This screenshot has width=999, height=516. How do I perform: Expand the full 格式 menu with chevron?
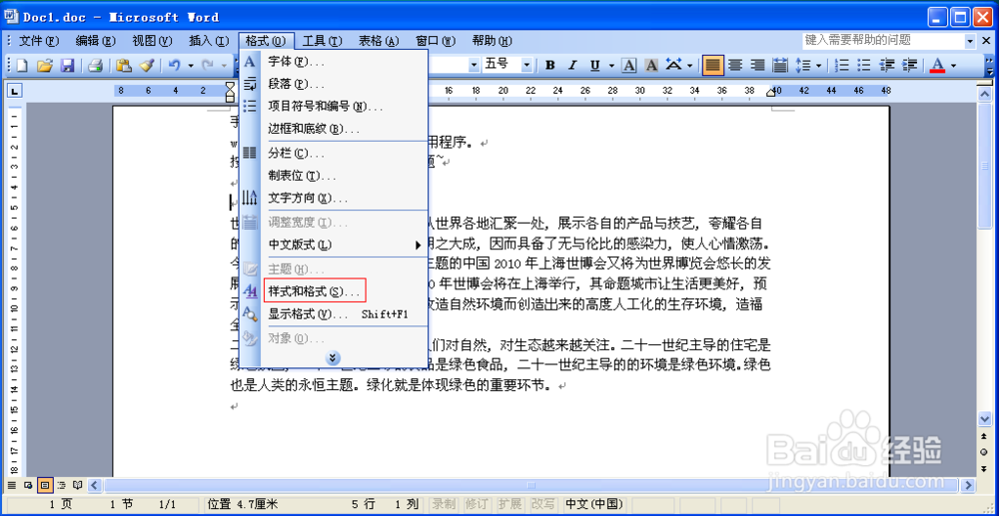click(x=333, y=358)
